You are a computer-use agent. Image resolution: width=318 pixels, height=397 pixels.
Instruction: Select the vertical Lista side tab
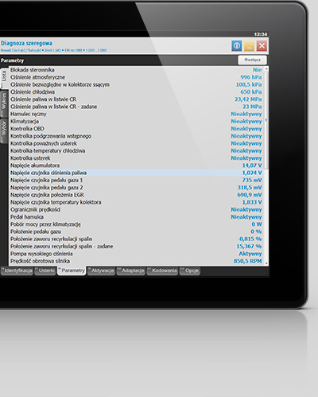tap(4, 78)
